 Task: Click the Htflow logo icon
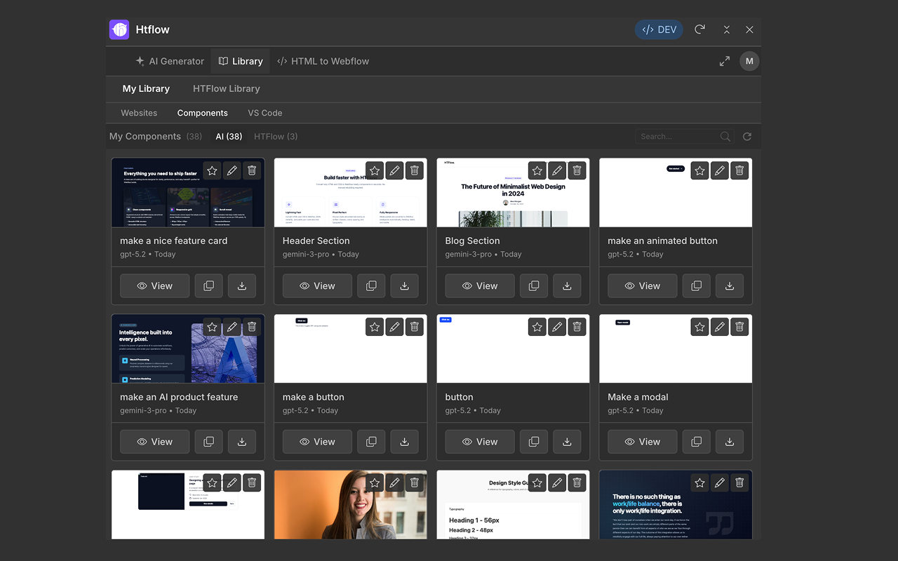click(119, 29)
